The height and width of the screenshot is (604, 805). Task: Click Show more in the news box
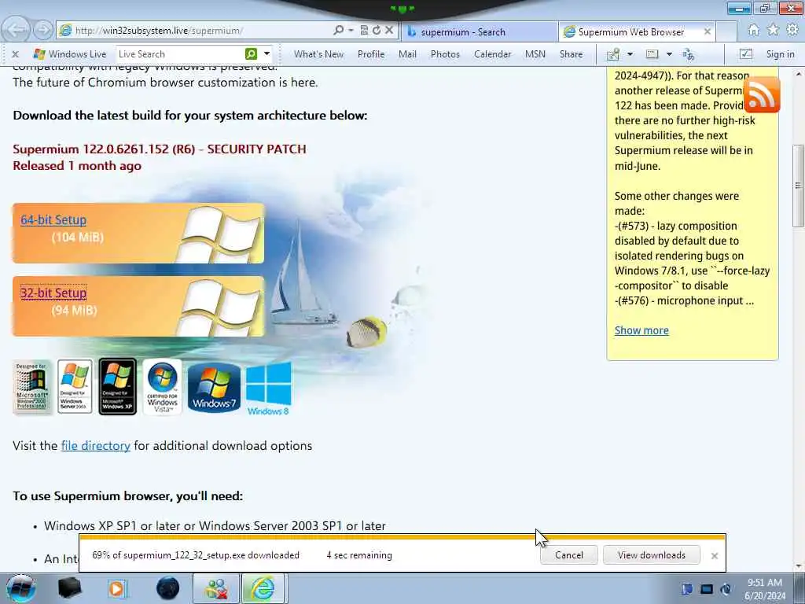point(641,330)
